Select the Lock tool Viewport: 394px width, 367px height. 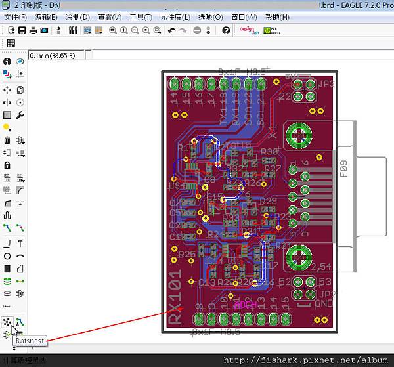7,165
